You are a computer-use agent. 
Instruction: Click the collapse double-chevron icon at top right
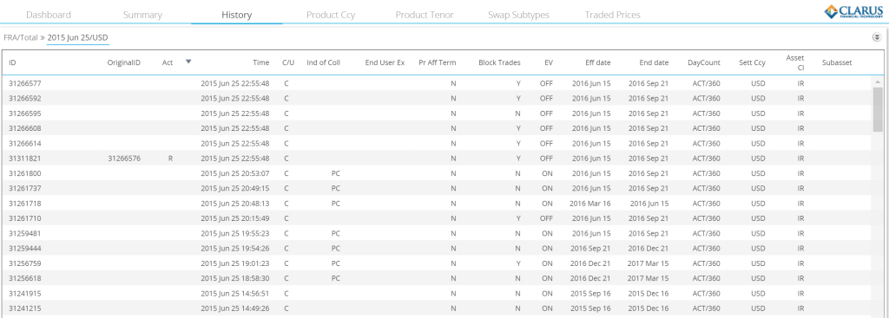[877, 37]
